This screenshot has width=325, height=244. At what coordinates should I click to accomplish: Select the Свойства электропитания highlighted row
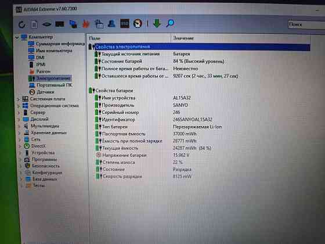click(x=199, y=46)
